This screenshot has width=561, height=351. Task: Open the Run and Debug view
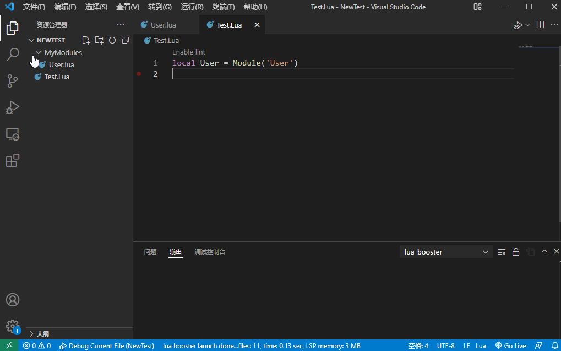tap(13, 107)
